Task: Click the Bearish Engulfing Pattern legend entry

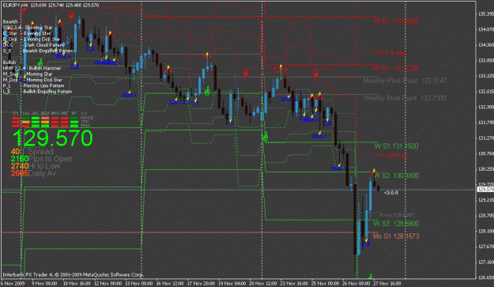Action: [x=48, y=51]
